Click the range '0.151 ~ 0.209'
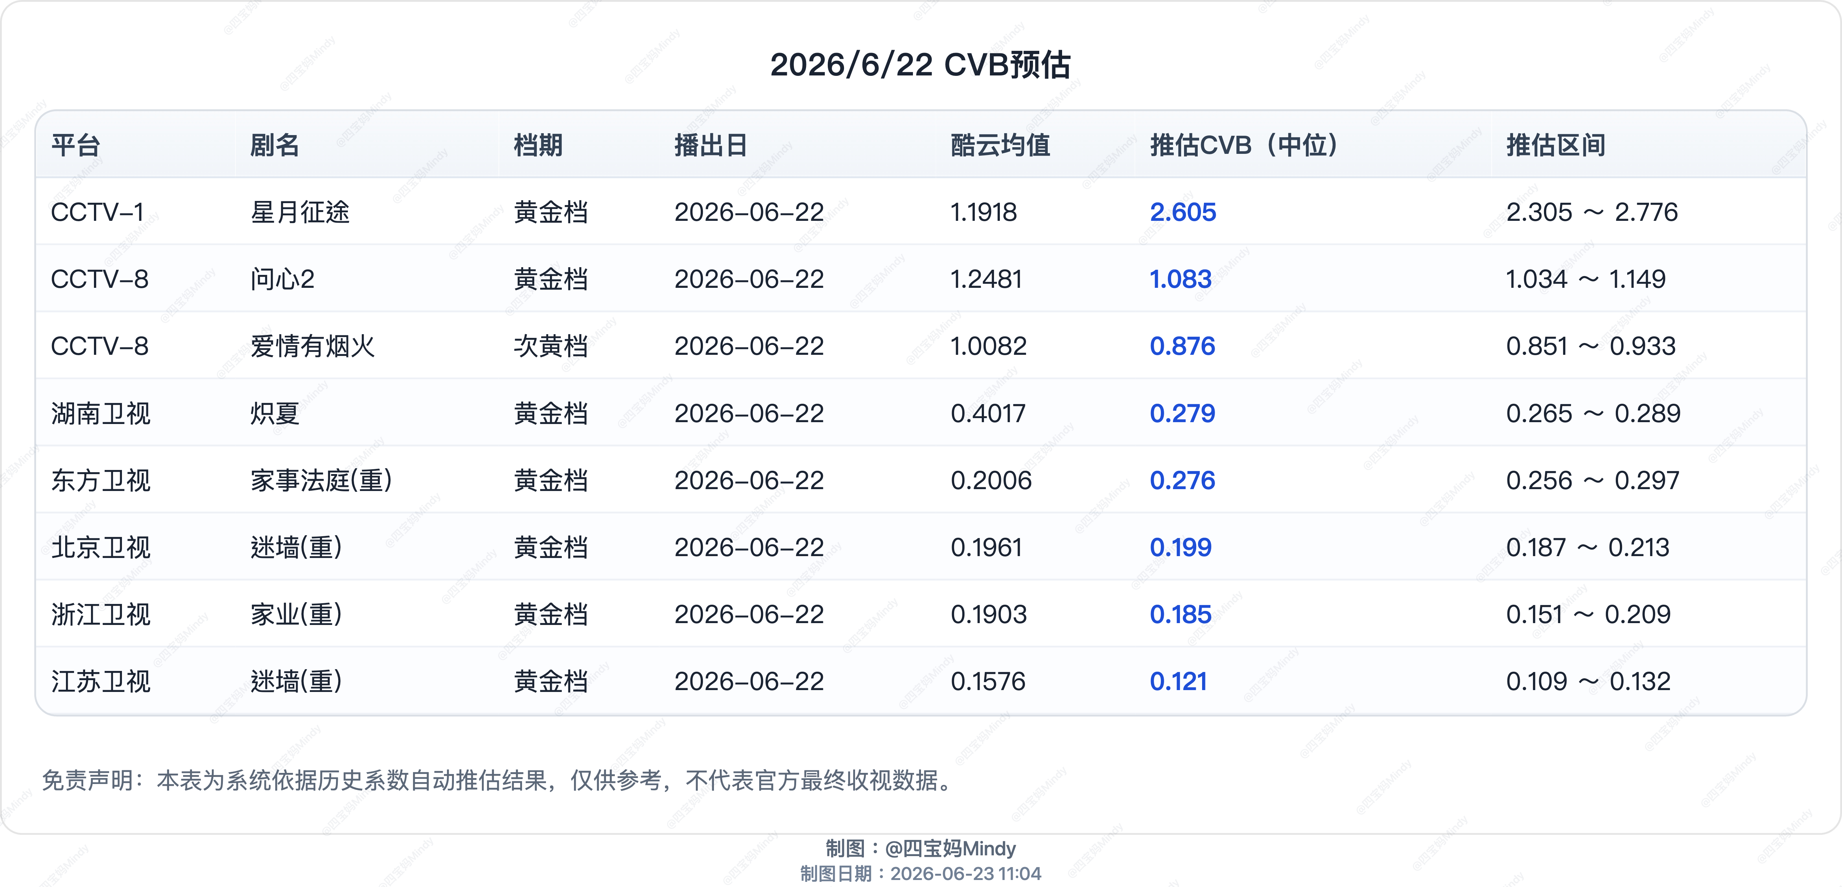 [x=1588, y=614]
